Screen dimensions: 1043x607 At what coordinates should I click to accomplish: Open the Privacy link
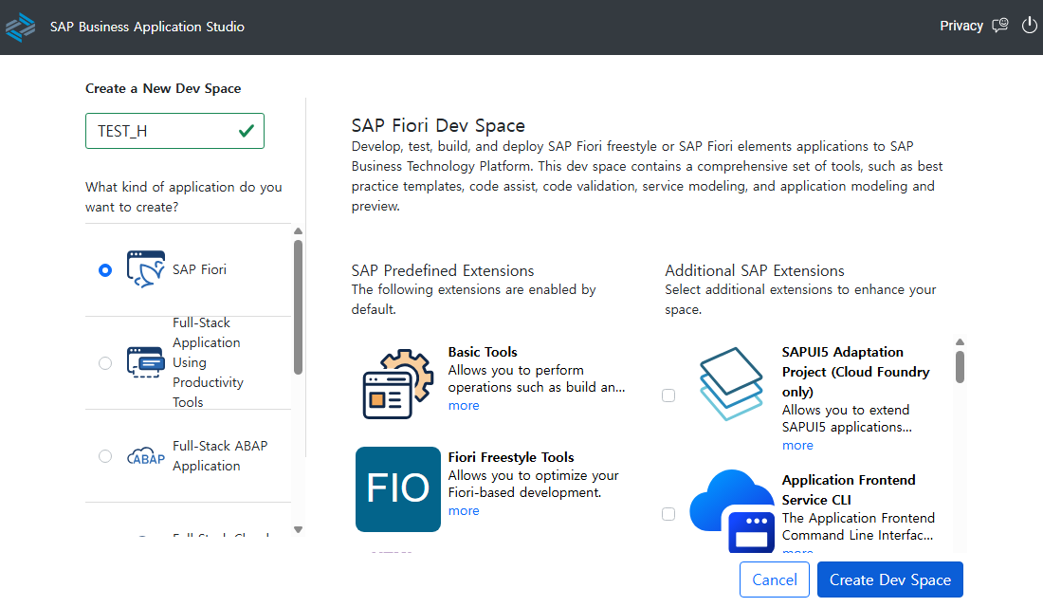[x=961, y=26]
